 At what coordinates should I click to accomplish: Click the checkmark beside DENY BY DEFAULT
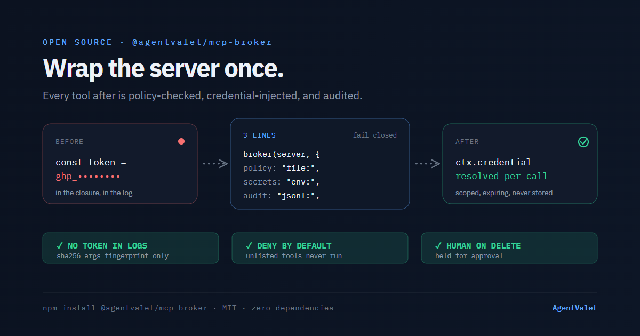(249, 246)
